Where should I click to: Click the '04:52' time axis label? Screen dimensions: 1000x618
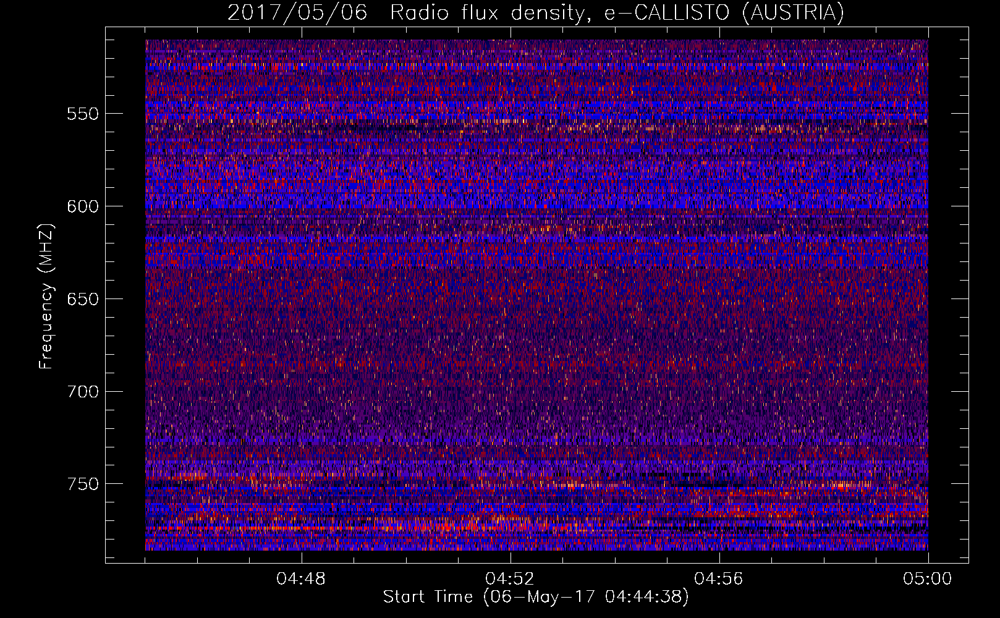pos(510,579)
